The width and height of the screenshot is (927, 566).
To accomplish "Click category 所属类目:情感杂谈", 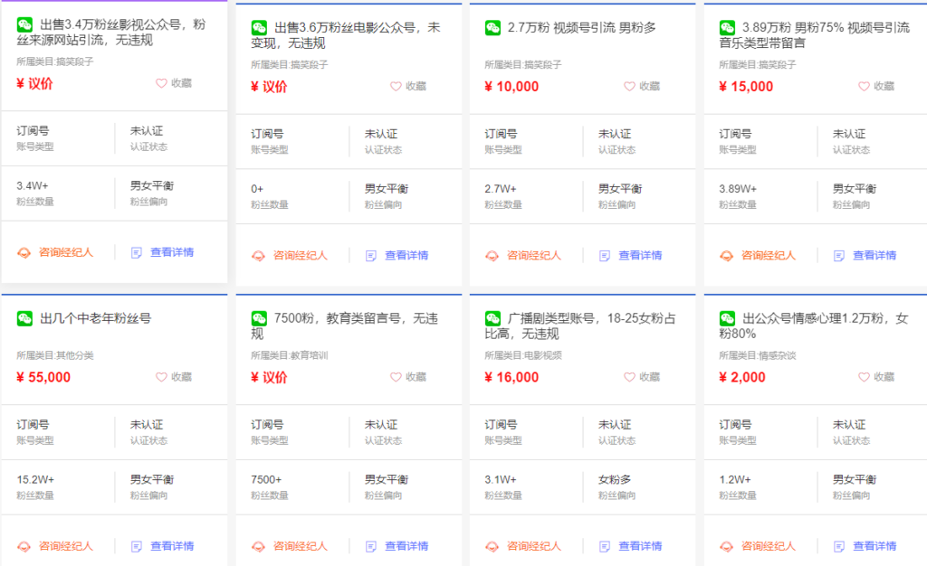I will [758, 355].
